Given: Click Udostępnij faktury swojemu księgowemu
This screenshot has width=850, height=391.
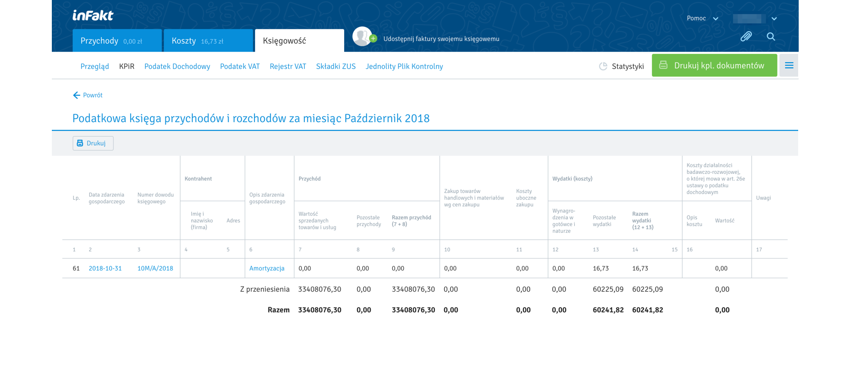Looking at the screenshot, I should [442, 39].
